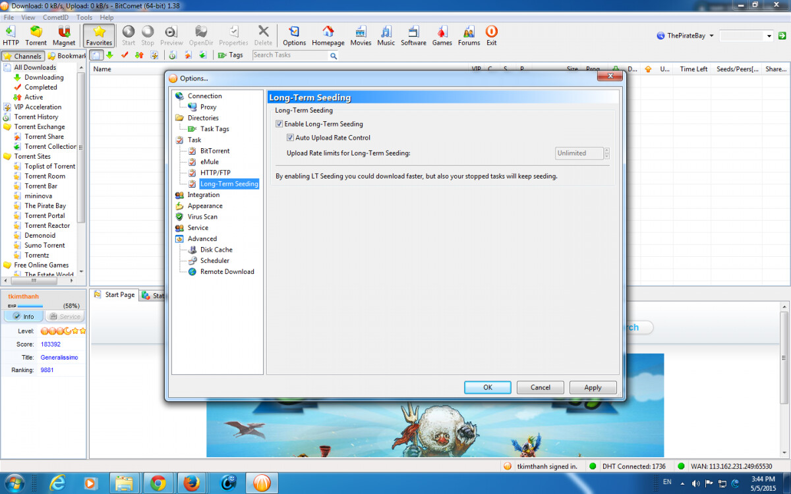Click the Search Tasks input field
The image size is (791, 494).
[x=290, y=55]
